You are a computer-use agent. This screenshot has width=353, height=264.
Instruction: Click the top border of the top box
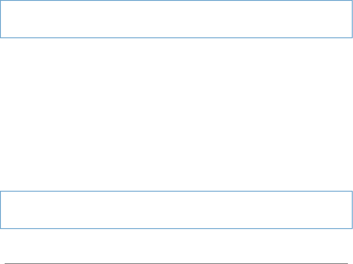176,1
